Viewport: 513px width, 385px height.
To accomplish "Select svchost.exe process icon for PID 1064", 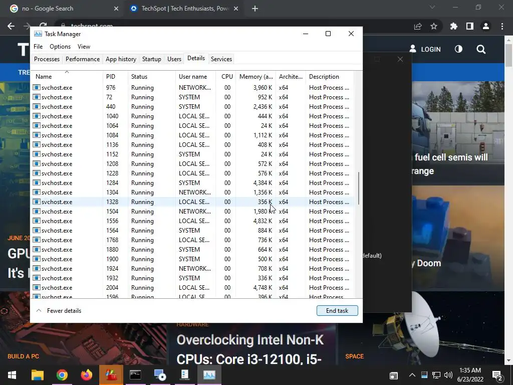I will pyautogui.click(x=36, y=125).
